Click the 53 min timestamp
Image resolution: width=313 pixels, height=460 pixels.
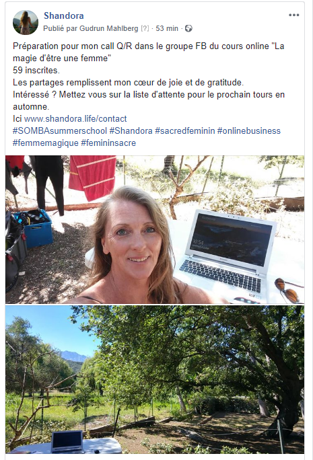[x=167, y=28]
